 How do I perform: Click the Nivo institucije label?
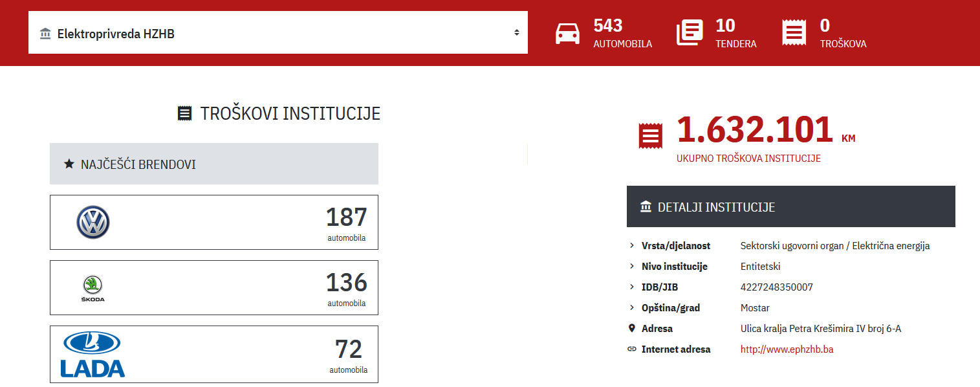pyautogui.click(x=675, y=267)
